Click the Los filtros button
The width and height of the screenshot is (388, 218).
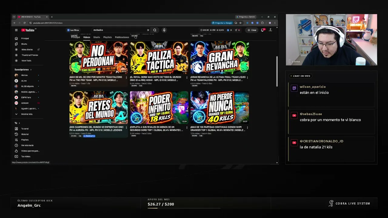(73, 30)
